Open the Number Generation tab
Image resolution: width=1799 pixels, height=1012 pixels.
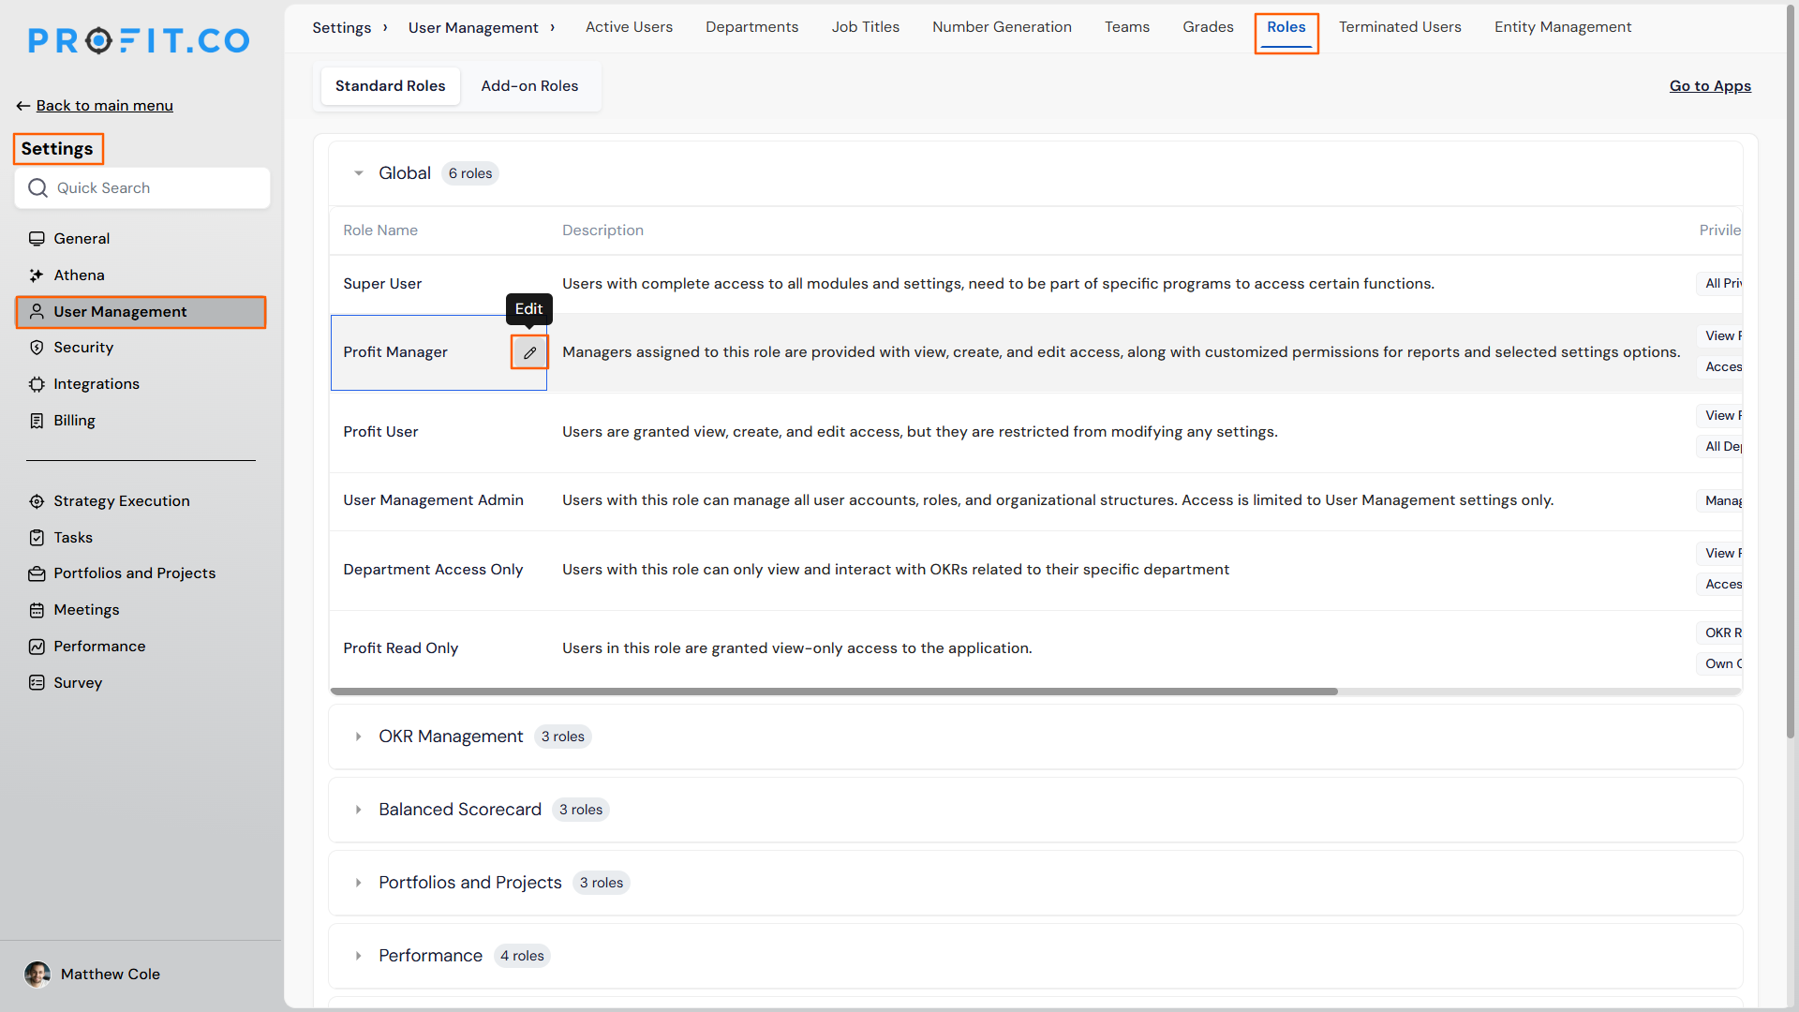click(1002, 27)
